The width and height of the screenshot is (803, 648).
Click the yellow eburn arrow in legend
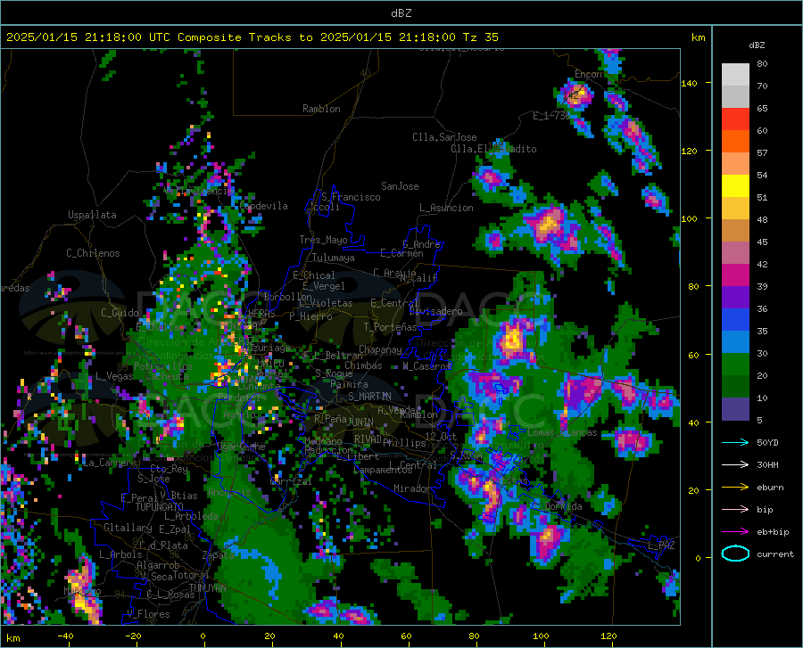(x=735, y=487)
